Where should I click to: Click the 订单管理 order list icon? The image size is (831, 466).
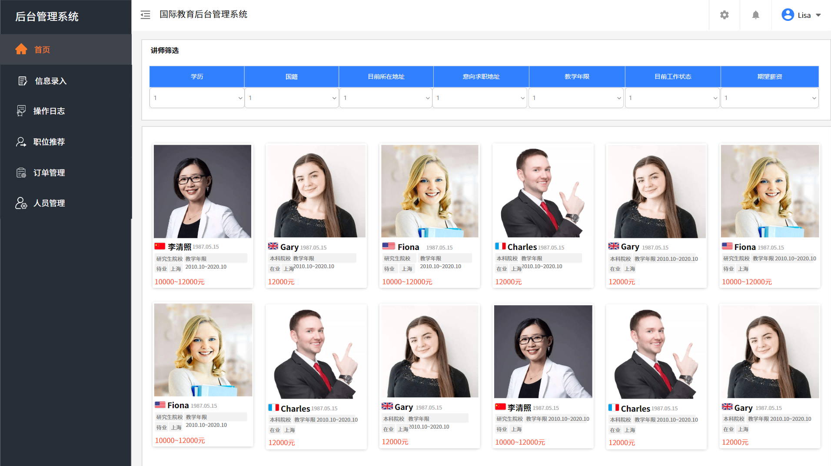tap(21, 173)
